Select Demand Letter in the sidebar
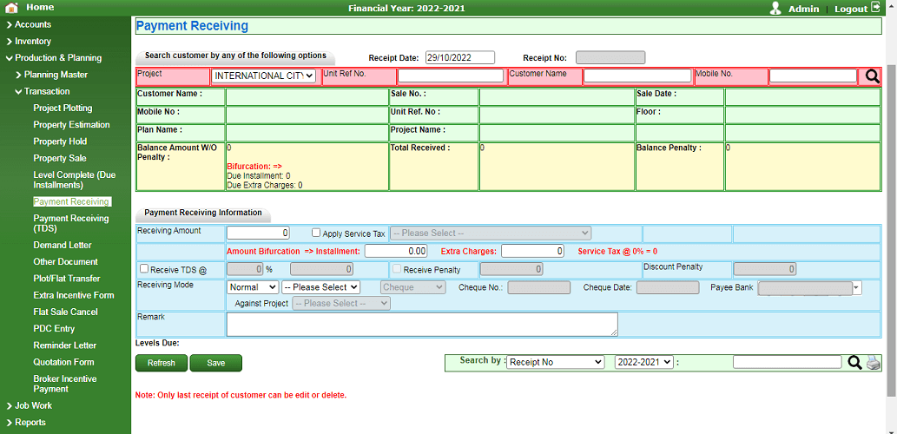This screenshot has width=897, height=434. (62, 245)
